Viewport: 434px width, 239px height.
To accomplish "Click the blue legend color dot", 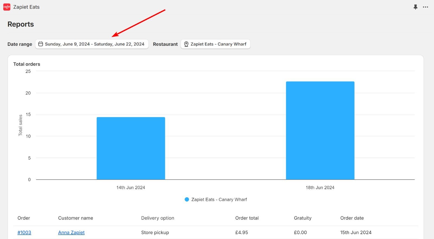I will coord(187,199).
